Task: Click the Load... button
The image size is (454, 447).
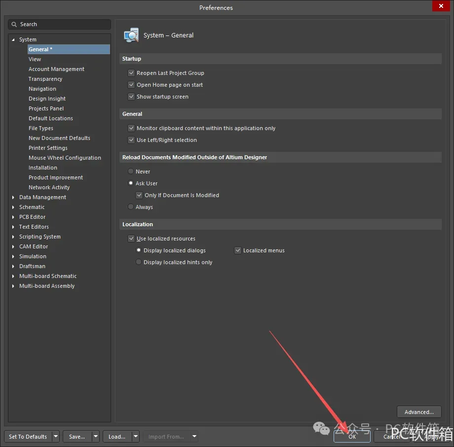Action: [117, 436]
